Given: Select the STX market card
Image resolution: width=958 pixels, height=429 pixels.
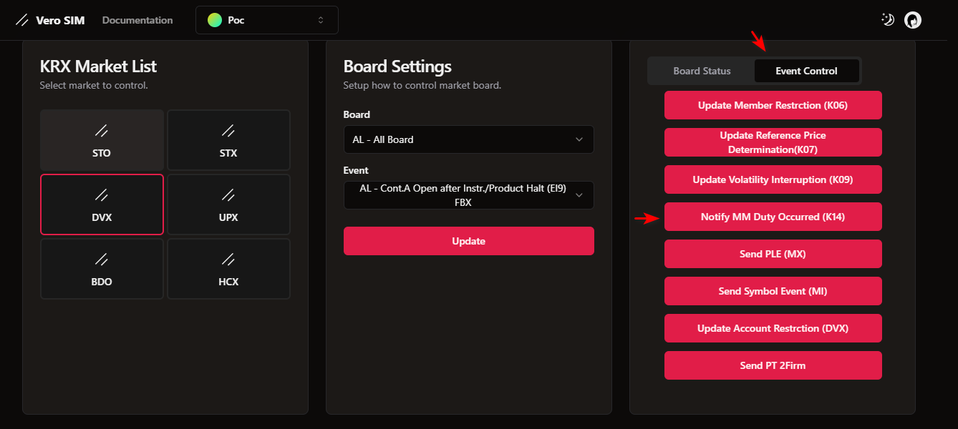Looking at the screenshot, I should click(228, 140).
